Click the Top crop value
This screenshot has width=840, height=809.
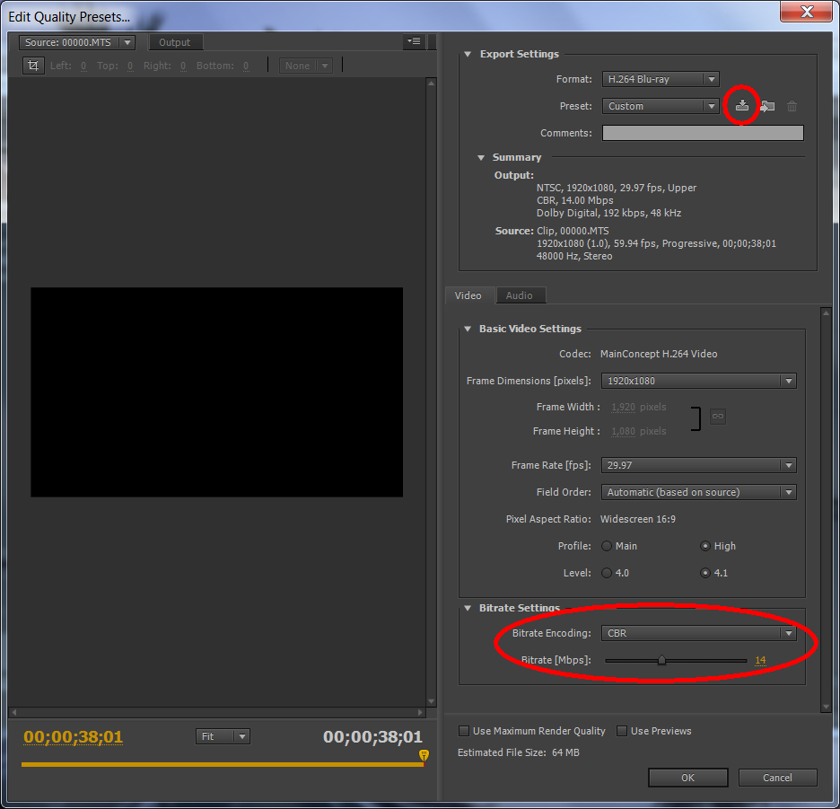pos(130,66)
